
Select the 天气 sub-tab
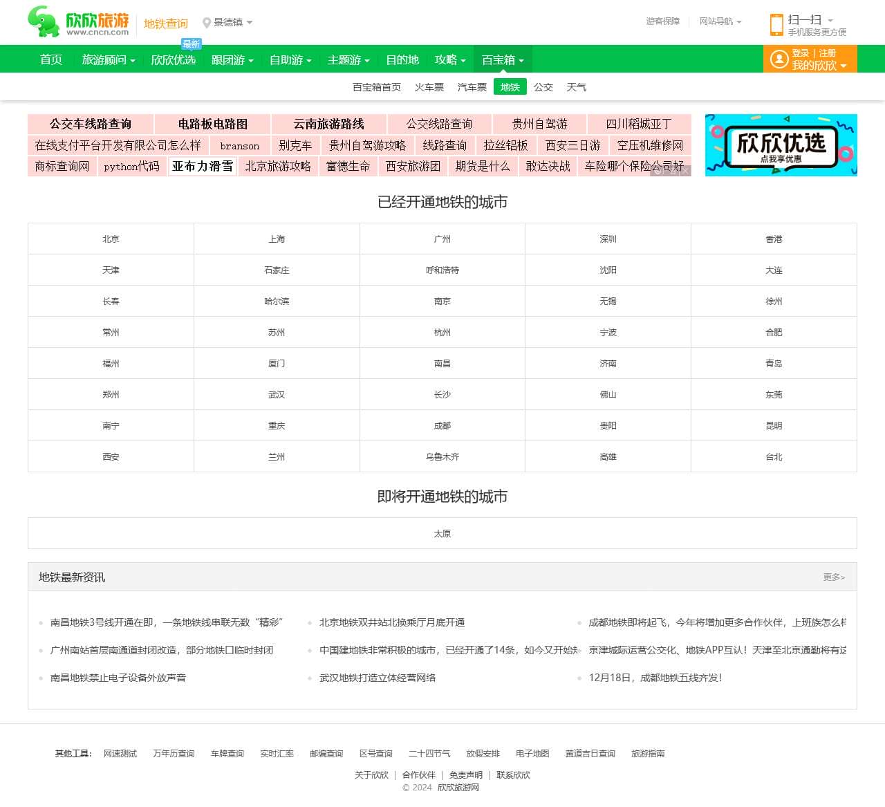coord(576,87)
